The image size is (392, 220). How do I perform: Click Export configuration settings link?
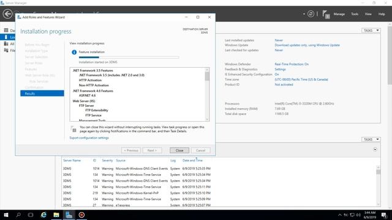pyautogui.click(x=89, y=137)
